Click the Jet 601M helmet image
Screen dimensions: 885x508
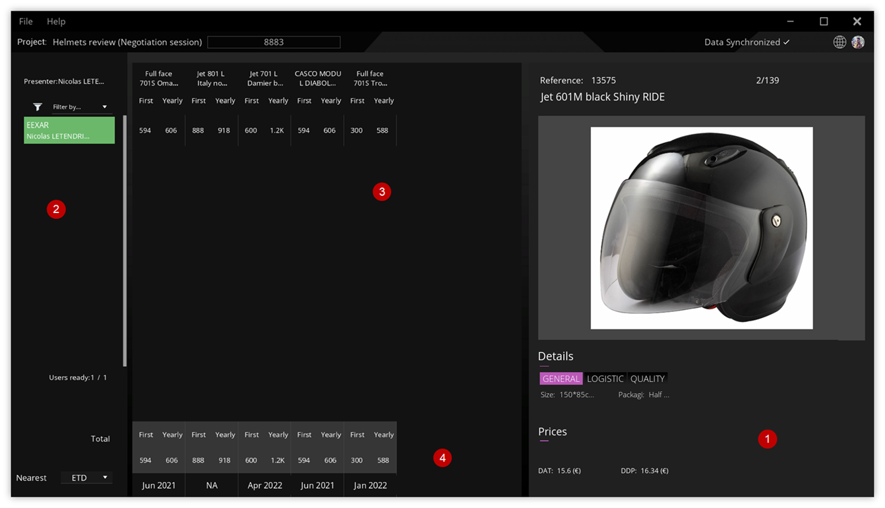[x=702, y=228]
